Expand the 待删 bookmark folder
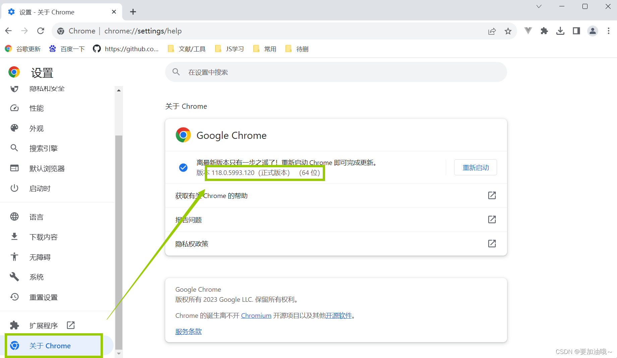Screen dimensions: 617x358 [297, 49]
